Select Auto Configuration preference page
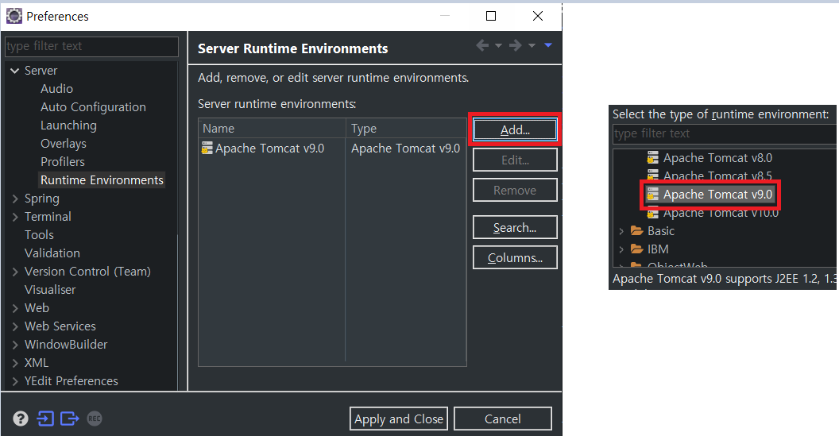This screenshot has width=839, height=436. click(x=93, y=107)
